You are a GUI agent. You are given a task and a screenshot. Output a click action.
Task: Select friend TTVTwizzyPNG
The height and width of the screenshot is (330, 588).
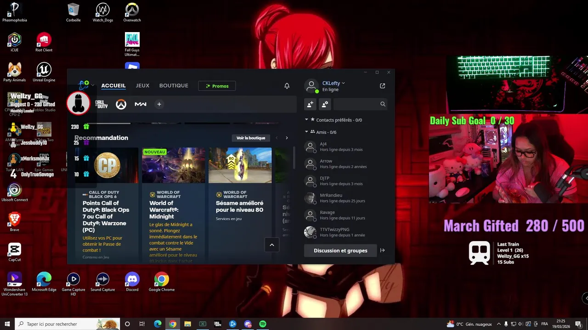(345, 232)
